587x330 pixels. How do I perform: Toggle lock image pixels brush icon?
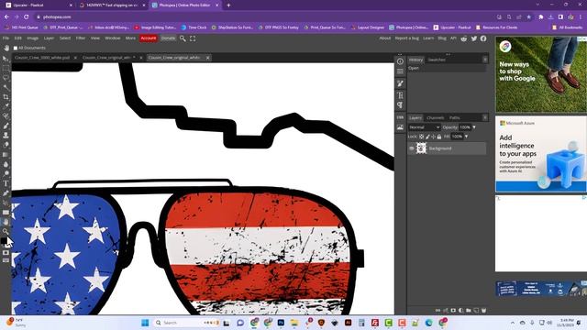(x=427, y=137)
